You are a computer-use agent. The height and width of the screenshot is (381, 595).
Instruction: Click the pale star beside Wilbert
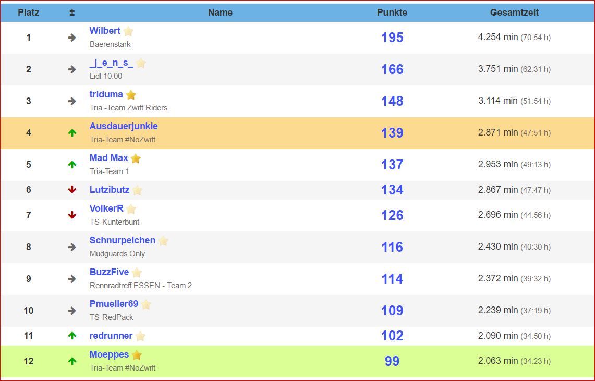[x=128, y=31]
